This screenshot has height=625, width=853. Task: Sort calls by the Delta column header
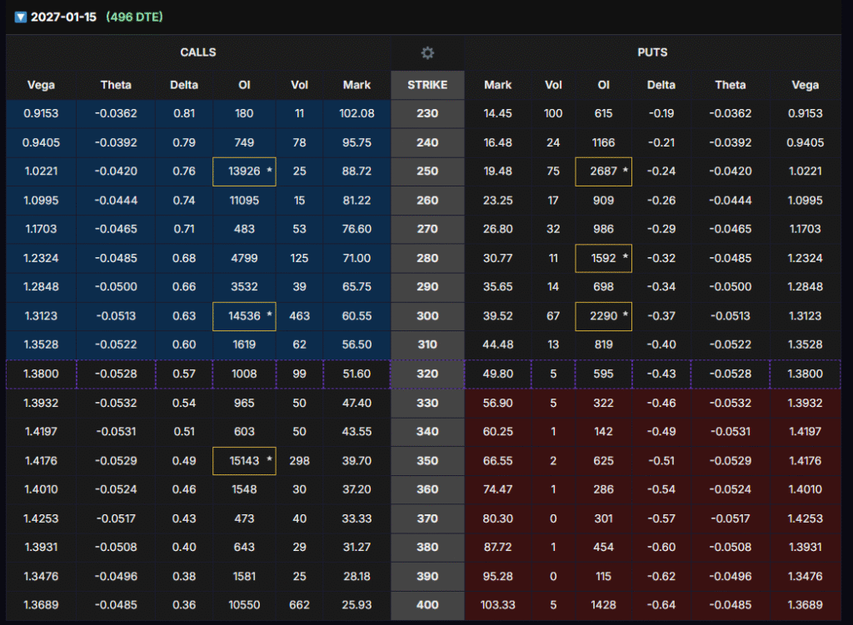[184, 85]
